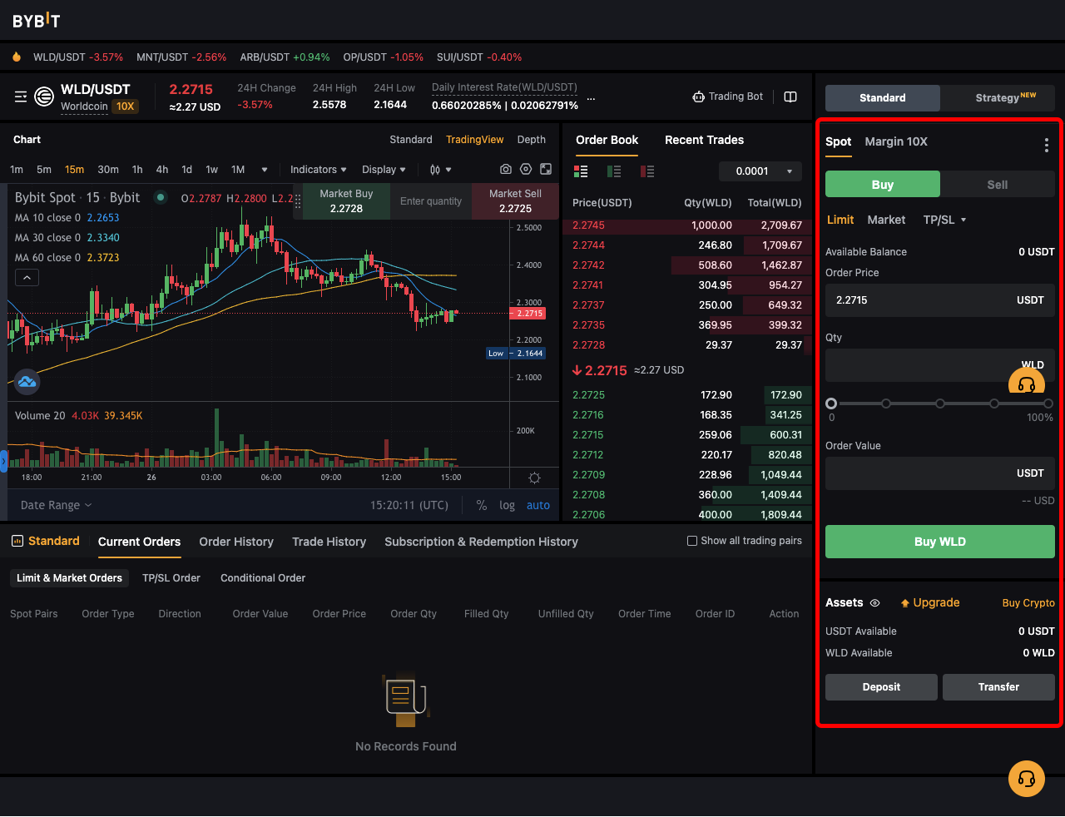The image size is (1065, 817).
Task: Click the Upgrade arrow icon link
Action: click(x=930, y=602)
